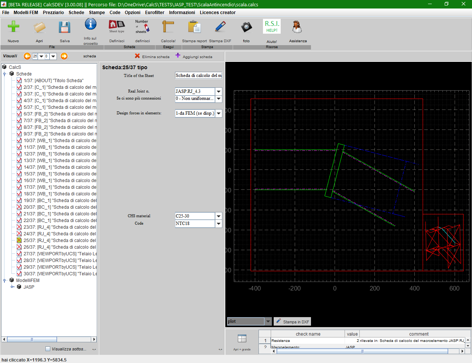
Task: Open Info sul progetto icon
Action: (90, 24)
